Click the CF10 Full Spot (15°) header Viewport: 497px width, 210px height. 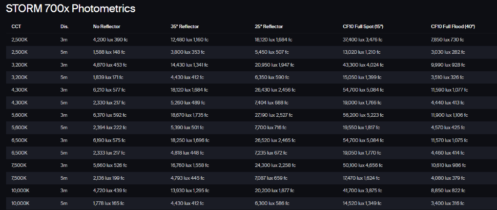pyautogui.click(x=363, y=27)
